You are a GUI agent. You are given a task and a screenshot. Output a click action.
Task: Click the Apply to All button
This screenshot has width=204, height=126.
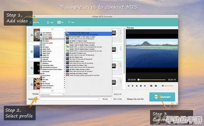117,94
